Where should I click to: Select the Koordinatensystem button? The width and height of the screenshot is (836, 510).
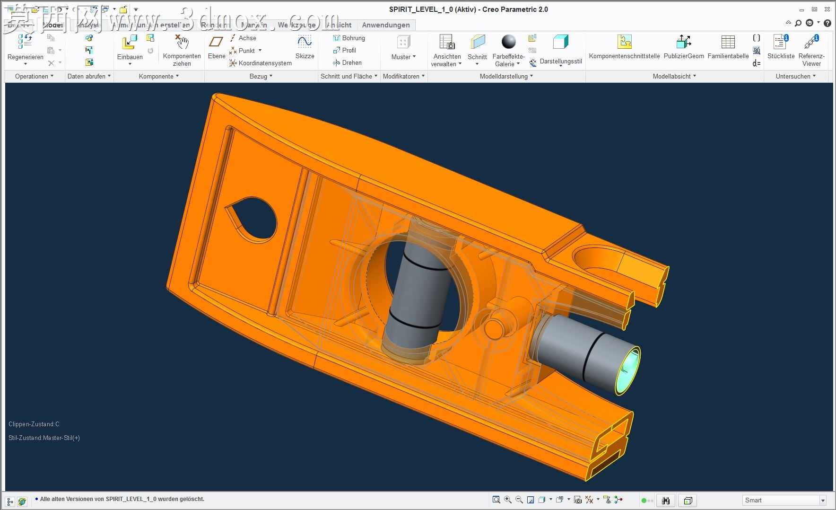261,63
